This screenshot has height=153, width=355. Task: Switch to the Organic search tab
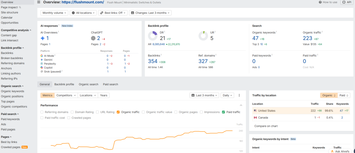point(88,84)
